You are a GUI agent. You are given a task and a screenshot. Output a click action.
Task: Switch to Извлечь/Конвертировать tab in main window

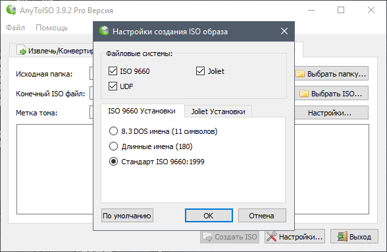coord(52,50)
